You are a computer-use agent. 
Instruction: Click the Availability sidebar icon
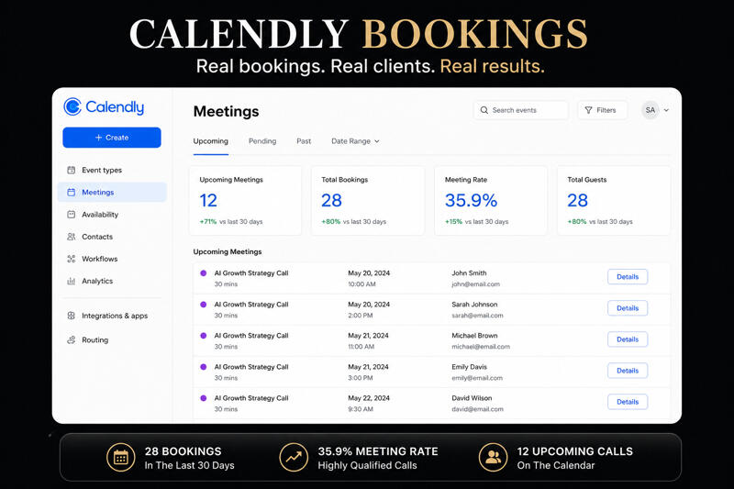[72, 215]
